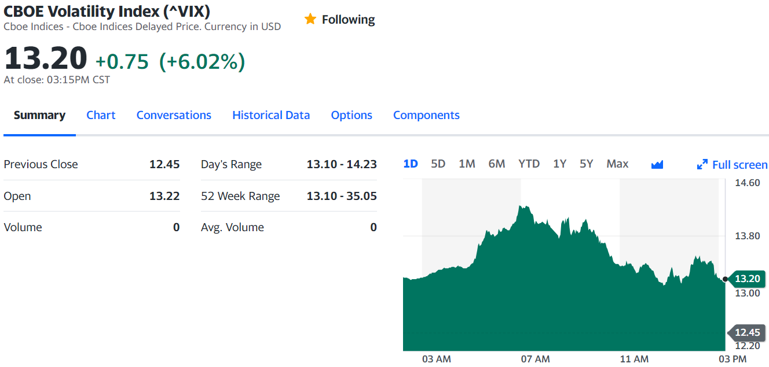This screenshot has width=769, height=367.
Task: Open the Historical Data tab
Action: coord(271,115)
